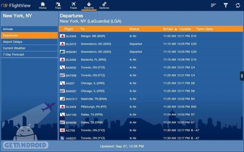Click the LaGuardia (LGA) departures heading
This screenshot has height=152, width=244.
tap(90, 21)
